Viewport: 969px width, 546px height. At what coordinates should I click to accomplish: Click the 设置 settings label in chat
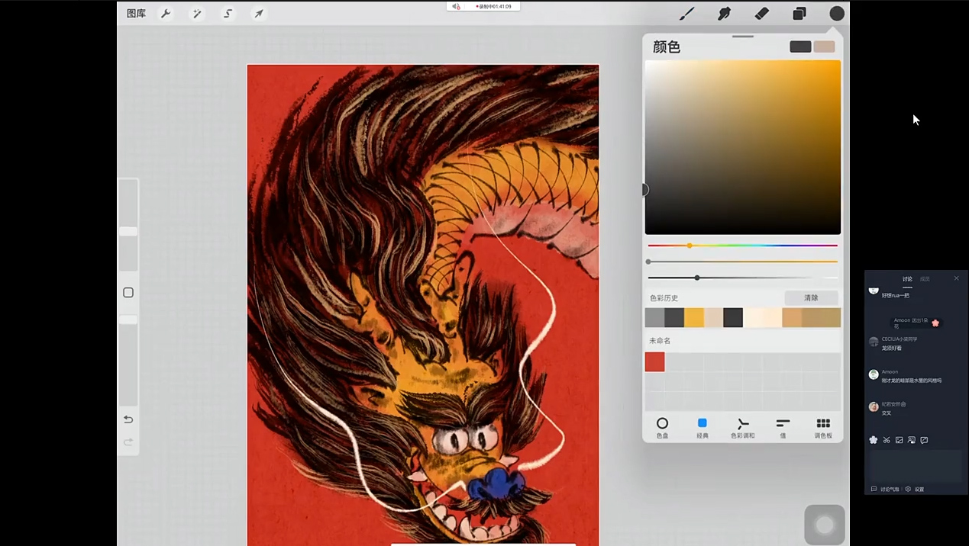point(919,490)
